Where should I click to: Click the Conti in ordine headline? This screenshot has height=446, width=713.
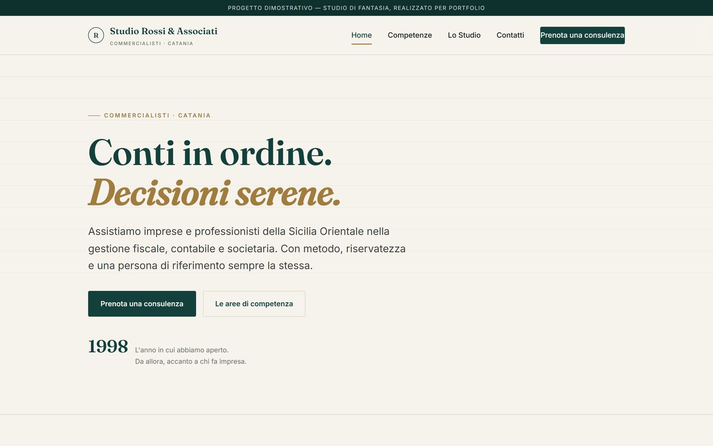210,153
